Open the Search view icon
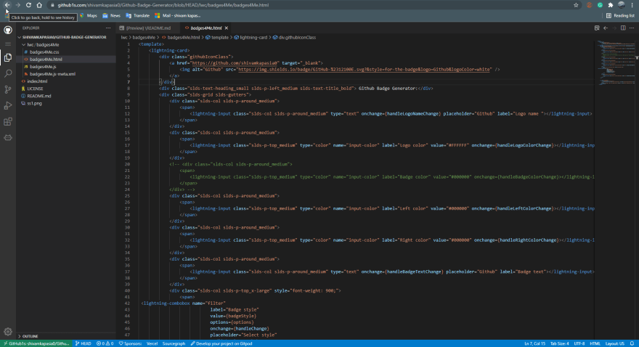Screen dimensions: 639x347 (8, 73)
